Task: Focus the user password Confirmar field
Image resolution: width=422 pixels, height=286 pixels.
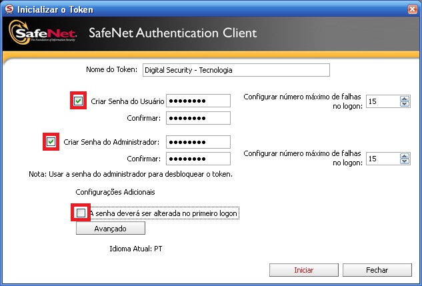Action: coord(198,118)
